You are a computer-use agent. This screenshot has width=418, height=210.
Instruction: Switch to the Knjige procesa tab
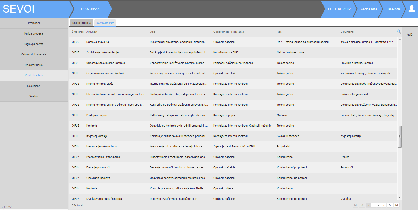pos(81,23)
